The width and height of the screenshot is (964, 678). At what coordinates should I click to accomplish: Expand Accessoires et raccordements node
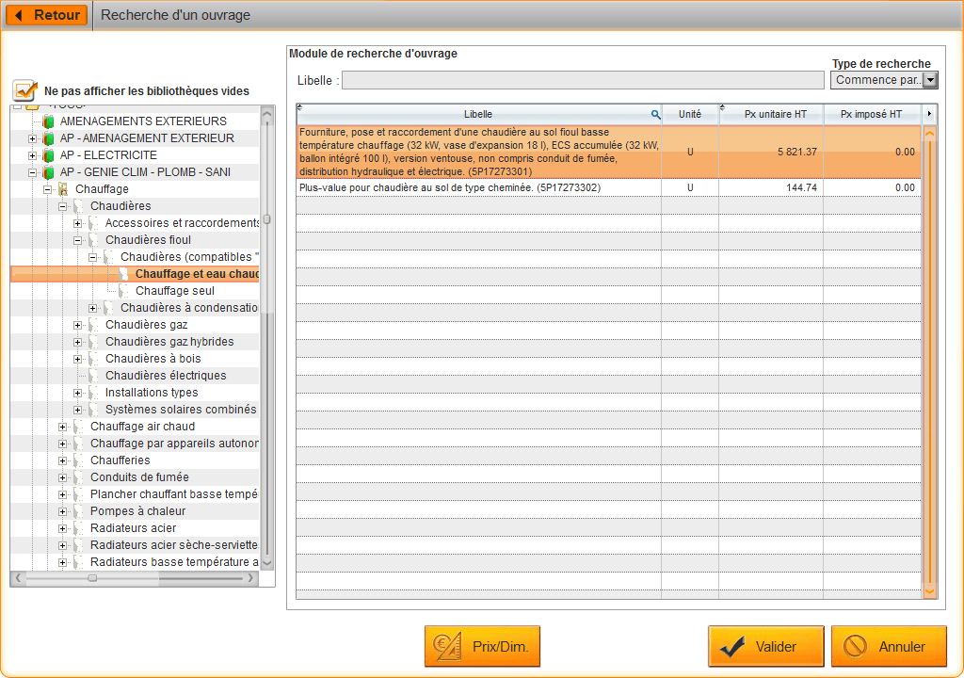[x=77, y=223]
